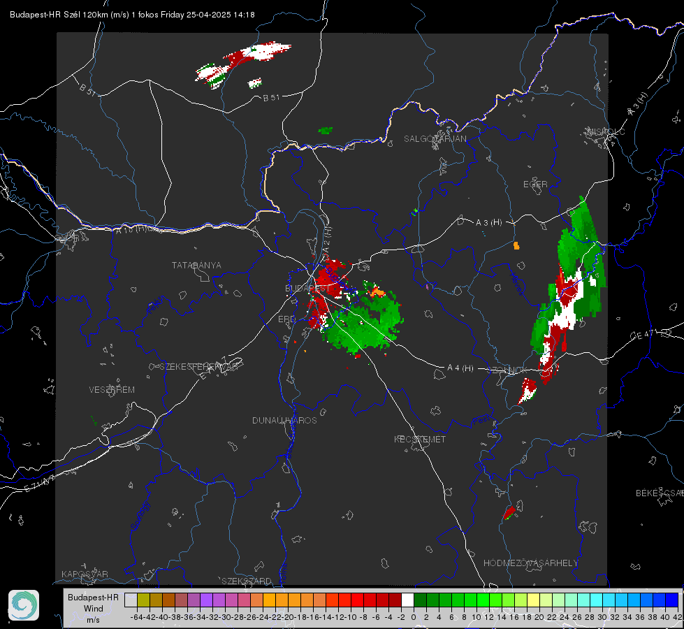Pick the light gray first legend swatch
Screen dimensions: 684x629
pyautogui.click(x=131, y=600)
